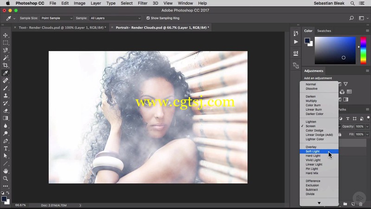
Task: Expand the document status bar arrow
Action: click(80, 205)
